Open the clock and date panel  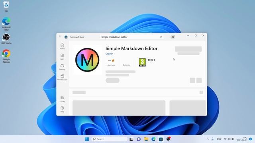point(242,139)
